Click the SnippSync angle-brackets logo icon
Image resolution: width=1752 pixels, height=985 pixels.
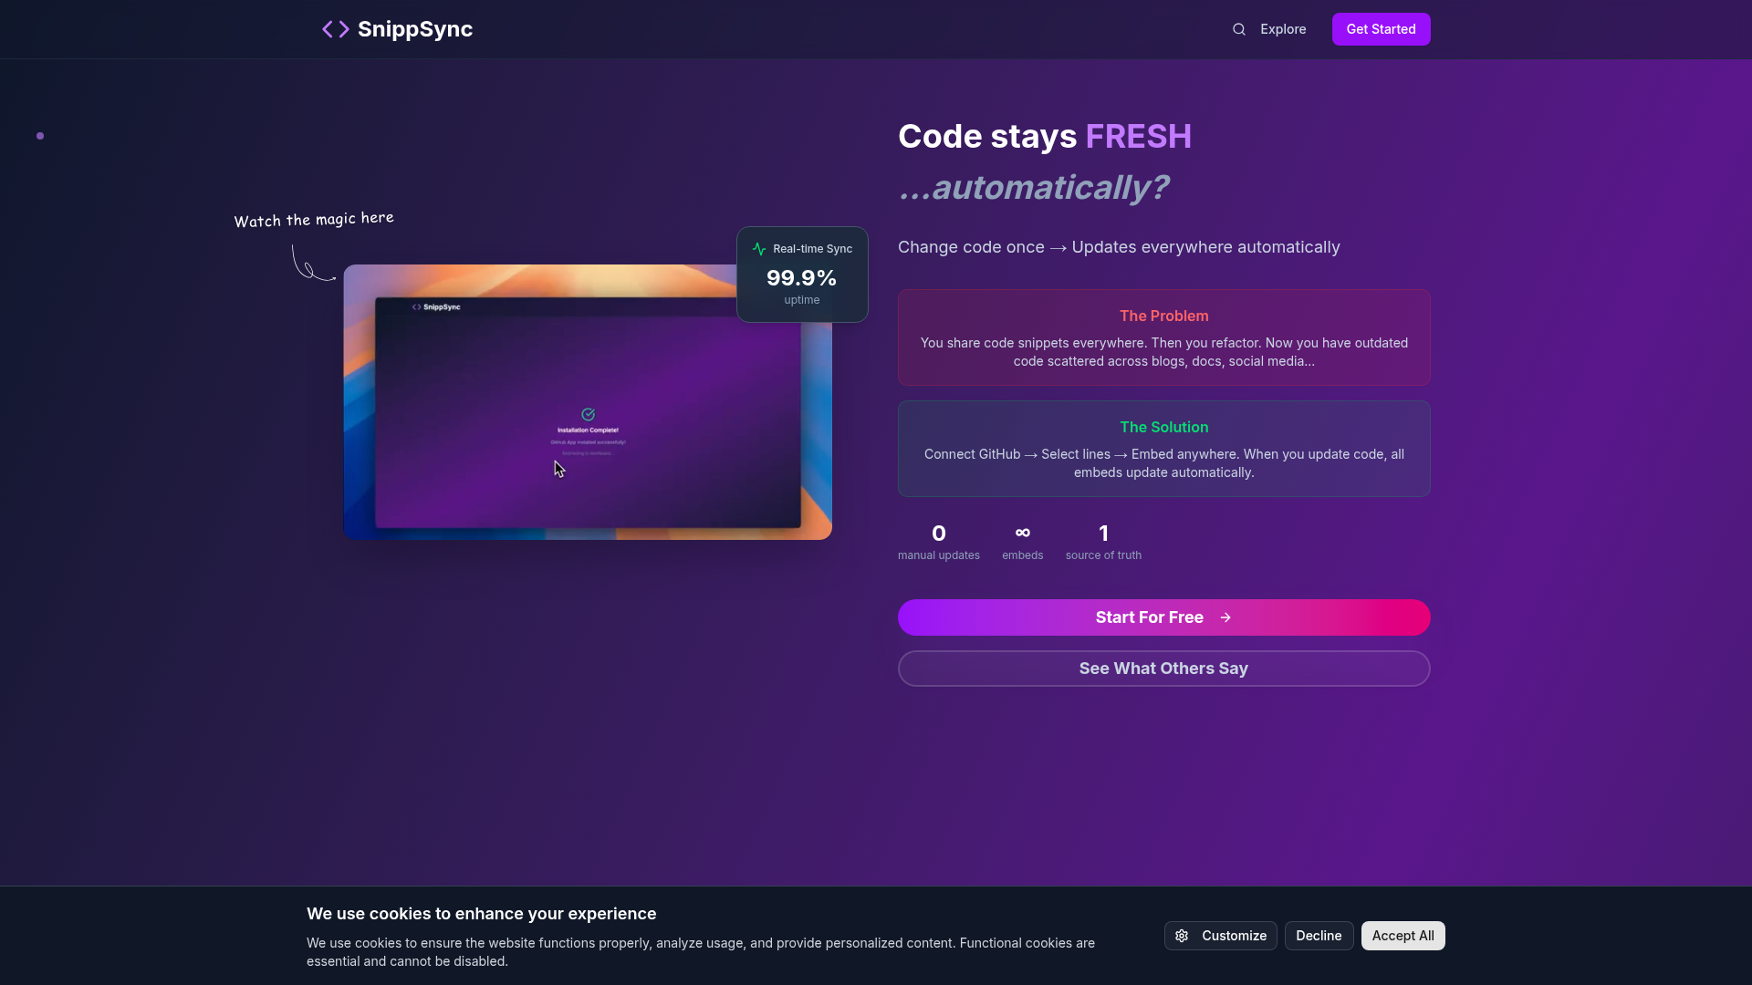(336, 29)
